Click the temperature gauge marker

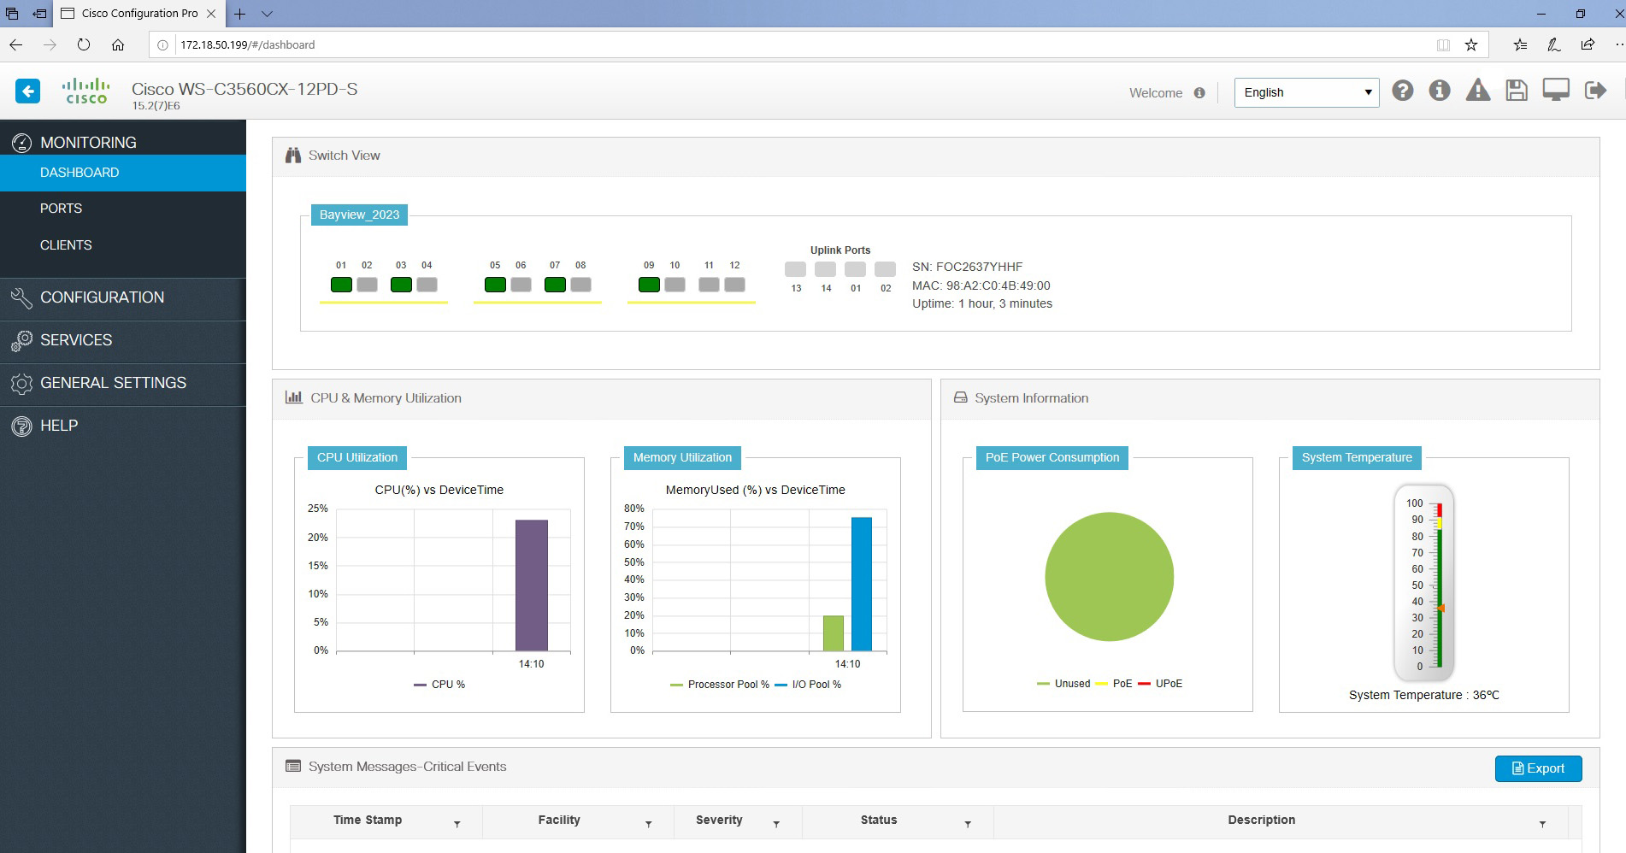[1440, 609]
